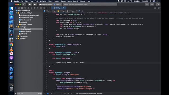
Task: Stop the running scheme
Action: tap(35, 4)
